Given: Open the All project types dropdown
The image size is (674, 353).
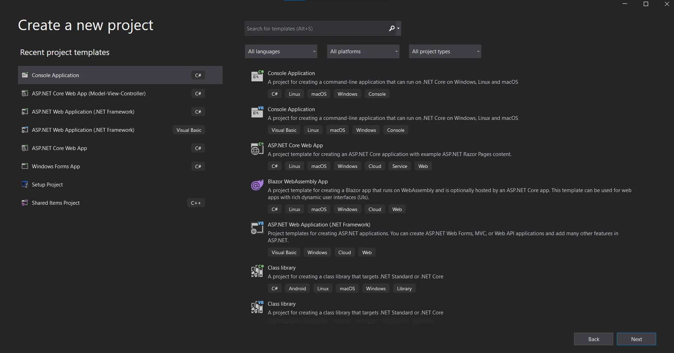Looking at the screenshot, I should tap(445, 51).
